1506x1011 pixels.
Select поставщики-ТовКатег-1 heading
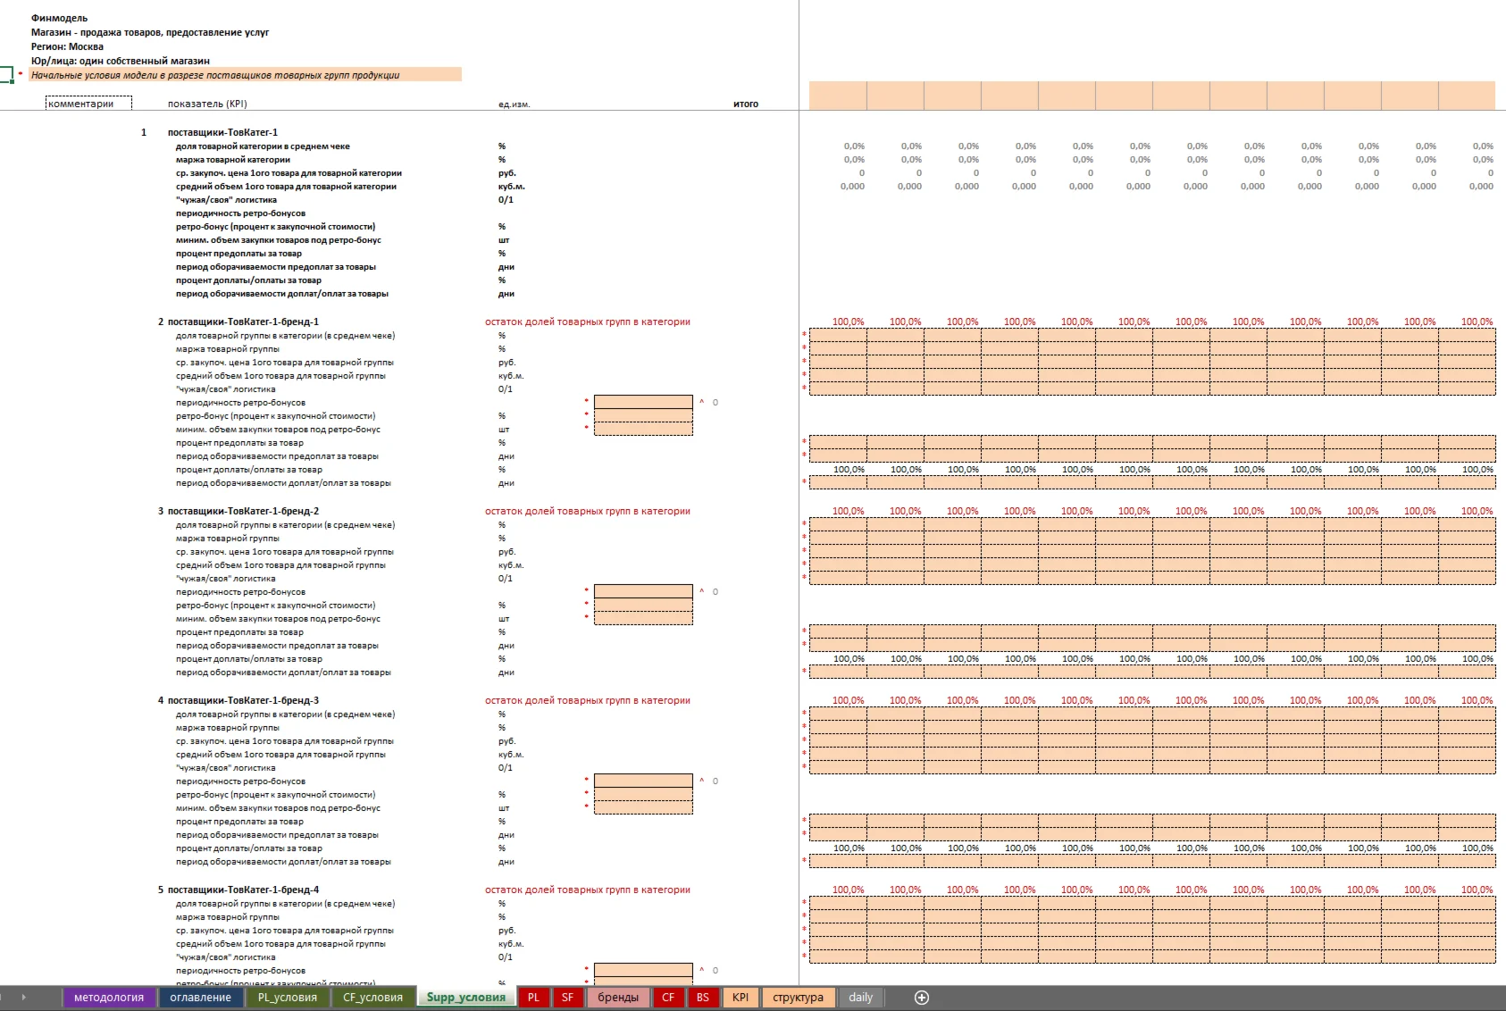click(222, 132)
